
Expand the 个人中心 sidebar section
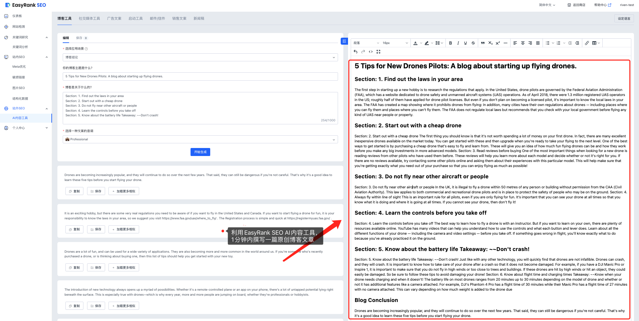[x=47, y=128]
